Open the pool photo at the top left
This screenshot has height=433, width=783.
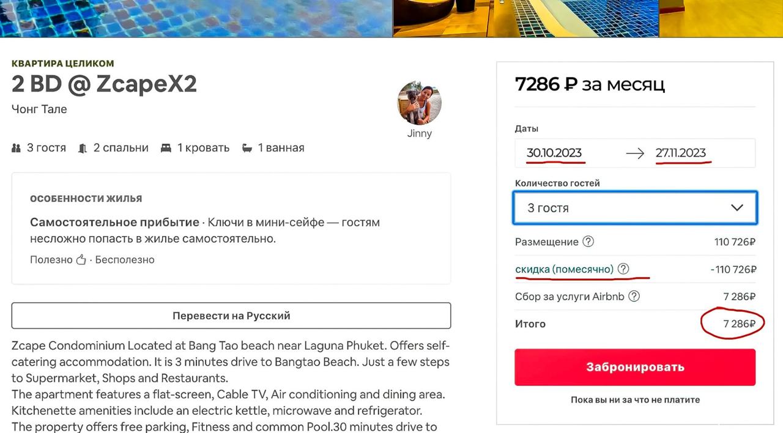coord(196,18)
